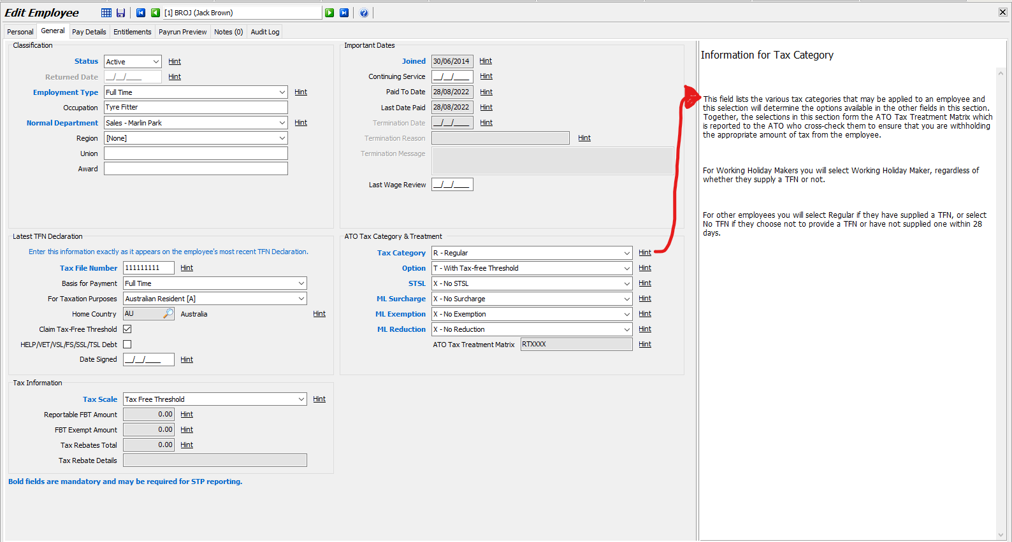Open the ML Surcharge dropdown

click(x=626, y=299)
